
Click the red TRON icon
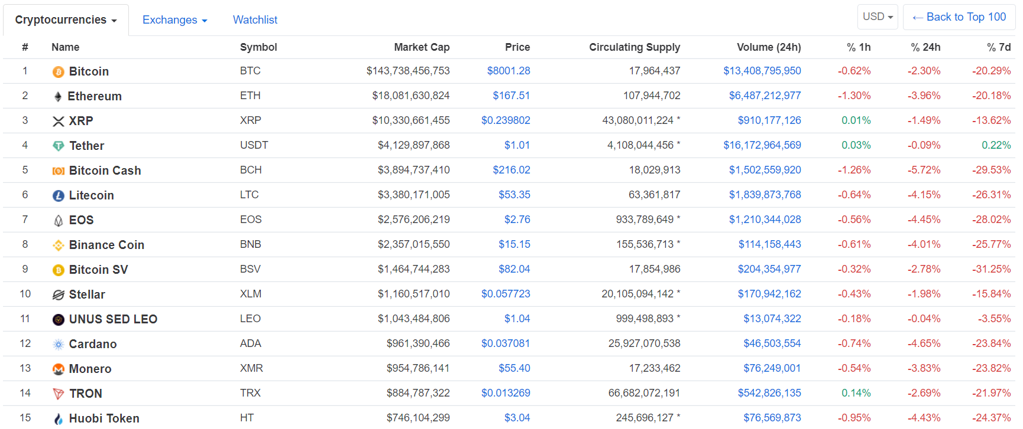click(58, 394)
